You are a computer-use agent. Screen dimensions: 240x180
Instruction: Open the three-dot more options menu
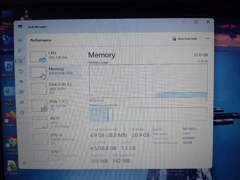pyautogui.click(x=207, y=39)
